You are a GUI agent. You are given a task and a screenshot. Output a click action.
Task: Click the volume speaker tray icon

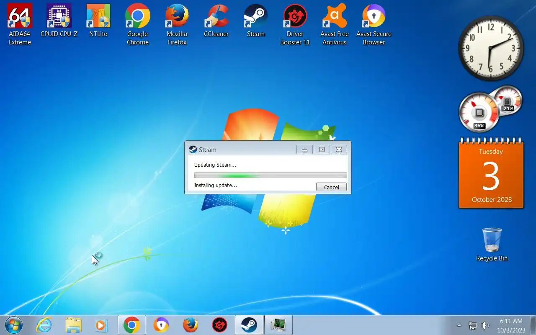tap(485, 325)
